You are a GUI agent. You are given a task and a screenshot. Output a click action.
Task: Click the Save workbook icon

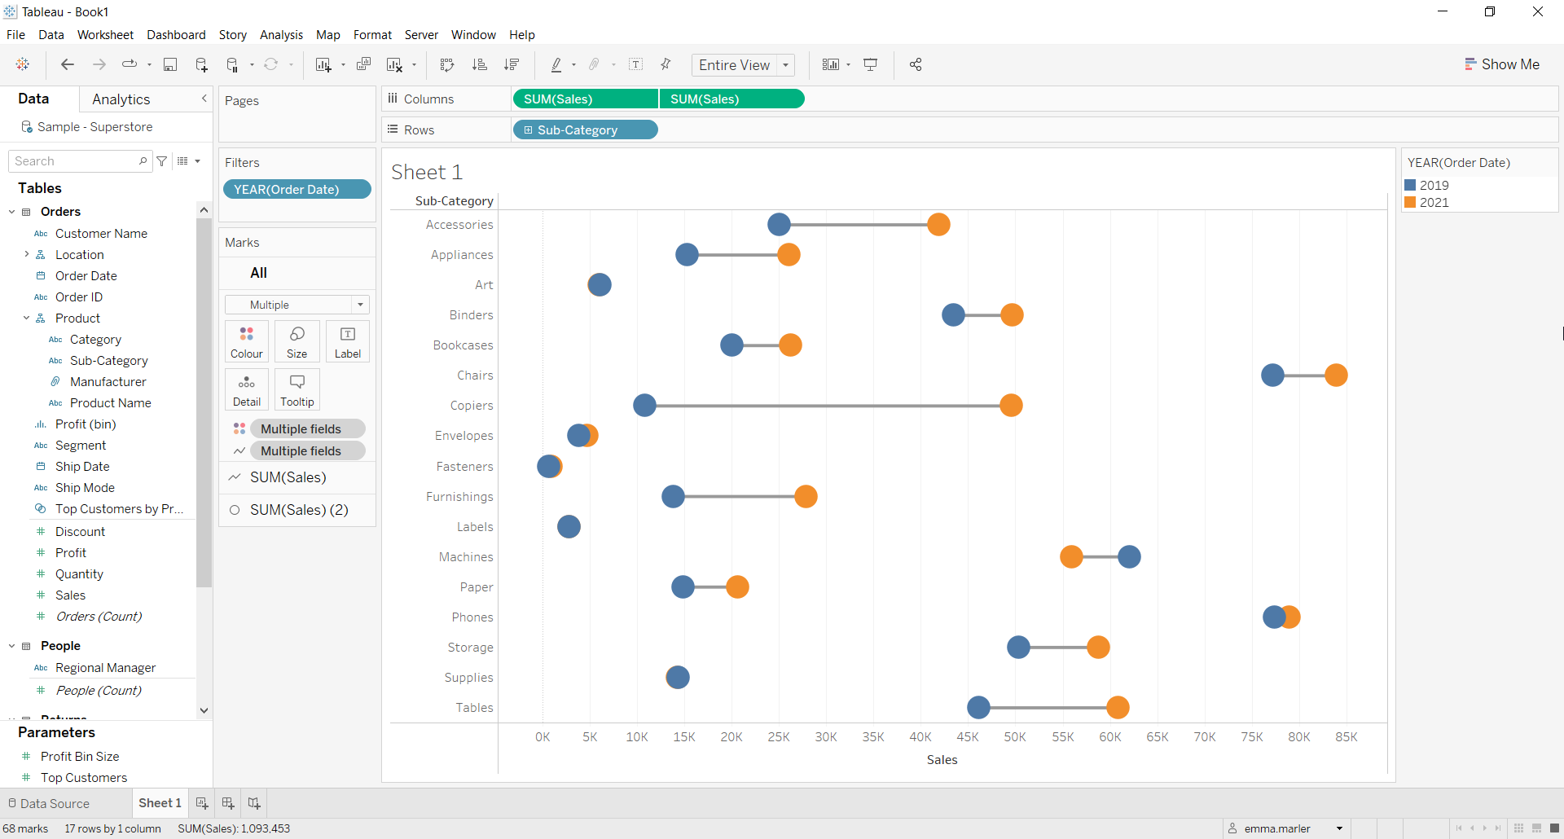coord(170,65)
